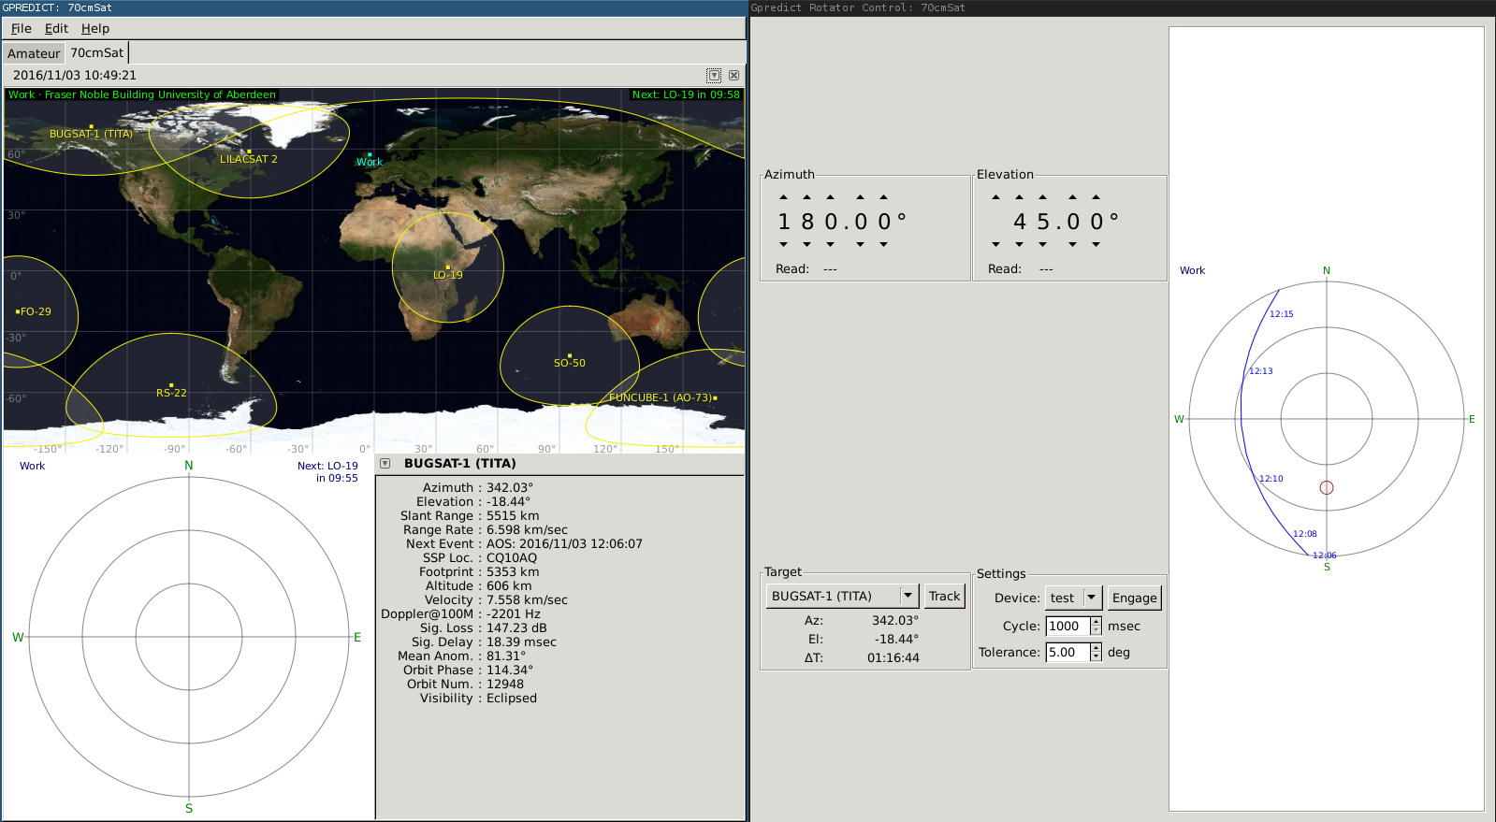Increment the Cycle value with spinner up arrow
Screen dimensions: 1496x822
(x=1096, y=622)
